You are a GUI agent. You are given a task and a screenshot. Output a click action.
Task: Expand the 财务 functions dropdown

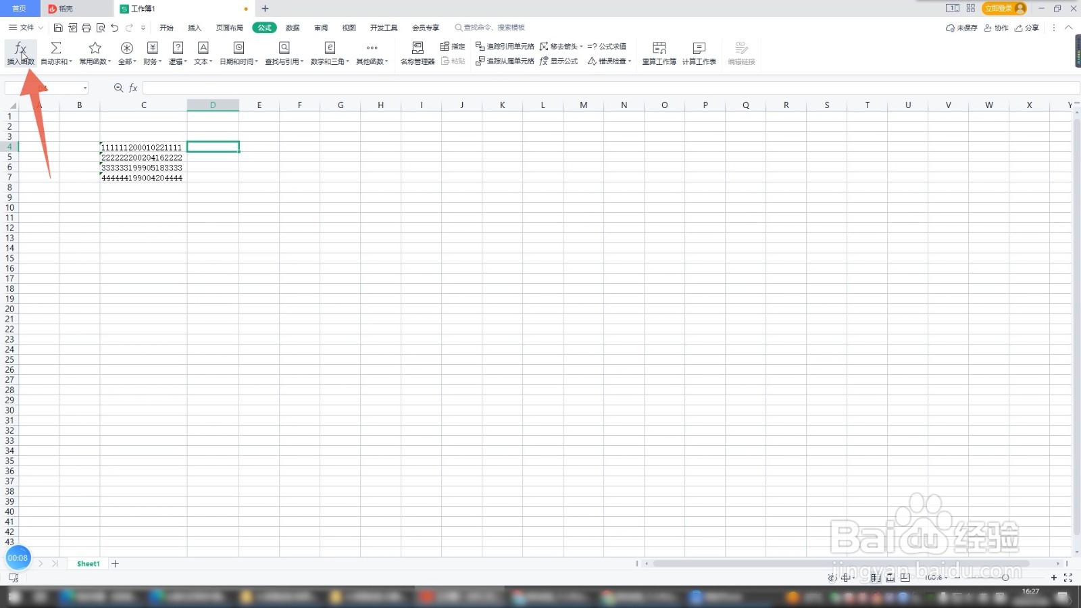153,53
